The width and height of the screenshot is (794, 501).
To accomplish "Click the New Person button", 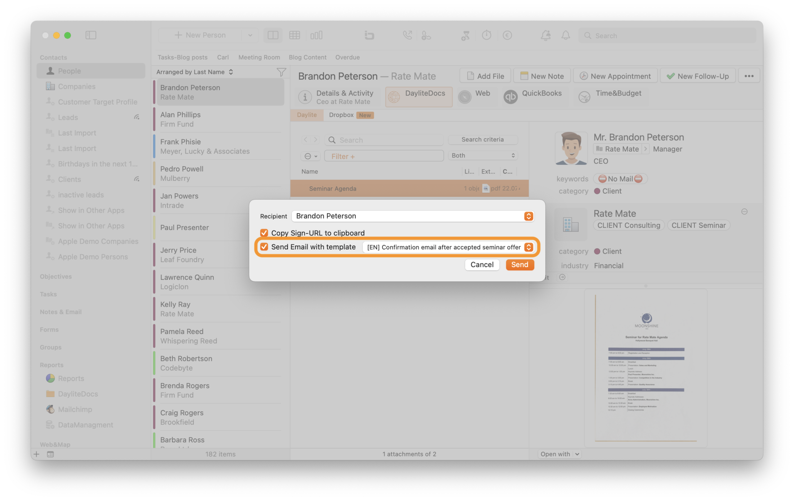I will [x=200, y=35].
